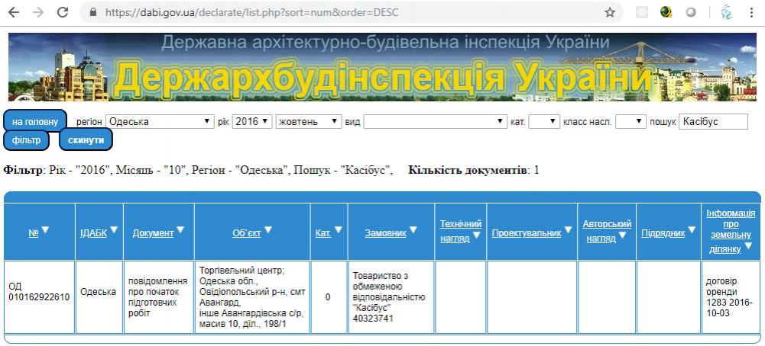Expand the кат. category dropdown
The width and height of the screenshot is (765, 346).
pos(543,122)
